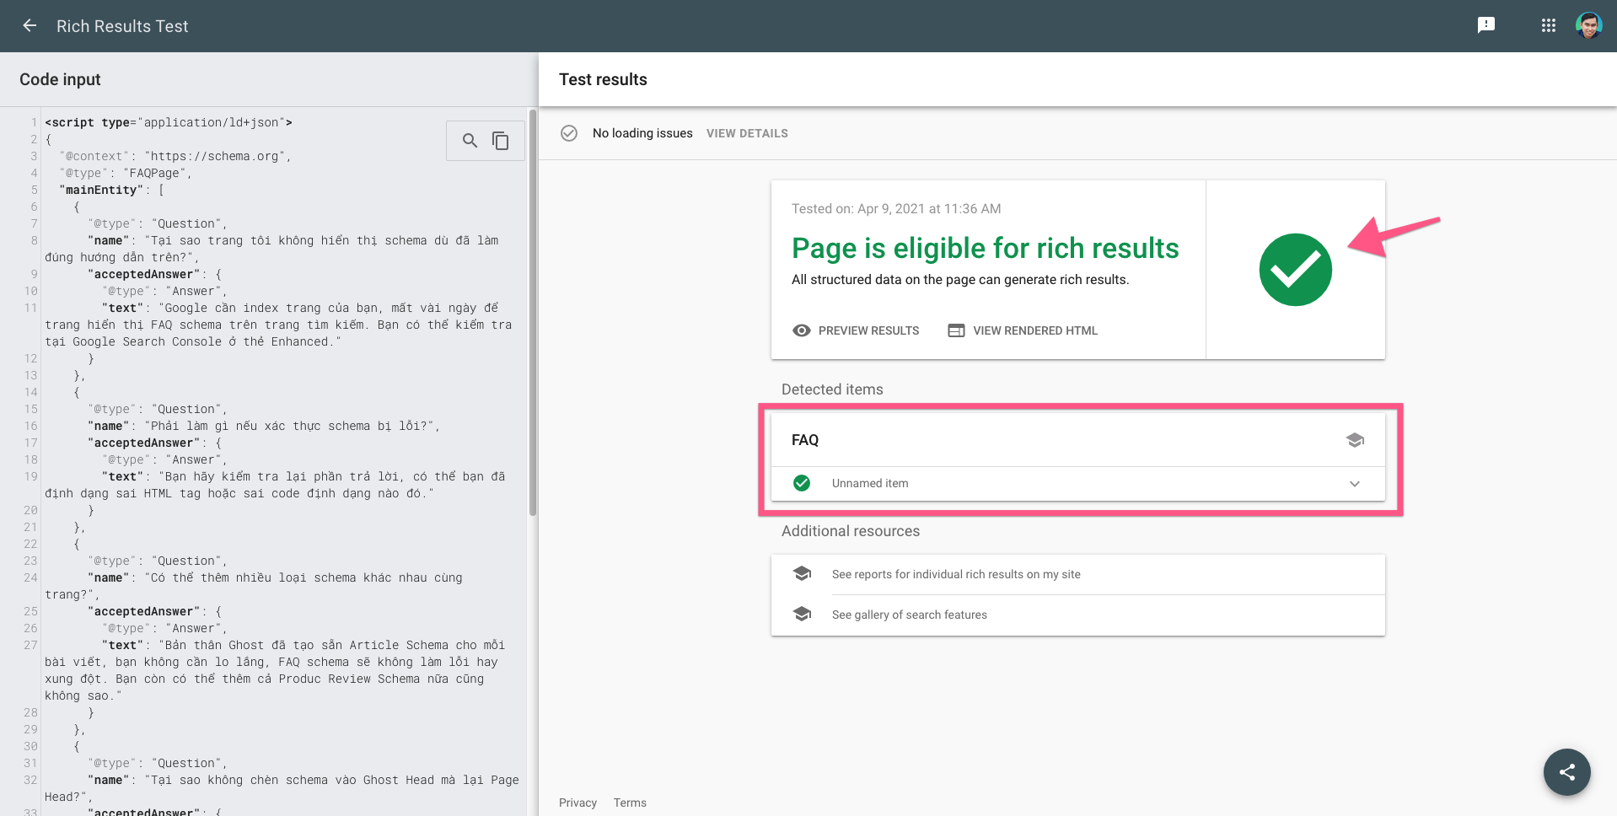Image resolution: width=1617 pixels, height=816 pixels.
Task: Click the Additional resources label
Action: coord(850,531)
